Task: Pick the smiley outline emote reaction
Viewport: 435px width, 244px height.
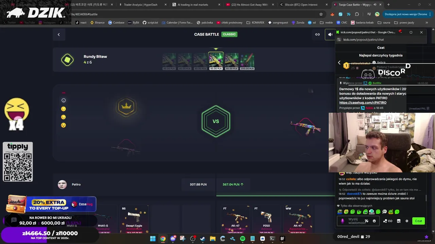Action: pos(64,100)
